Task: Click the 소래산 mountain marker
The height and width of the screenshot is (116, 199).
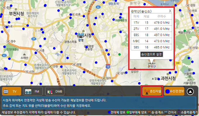Action: (x=24, y=54)
